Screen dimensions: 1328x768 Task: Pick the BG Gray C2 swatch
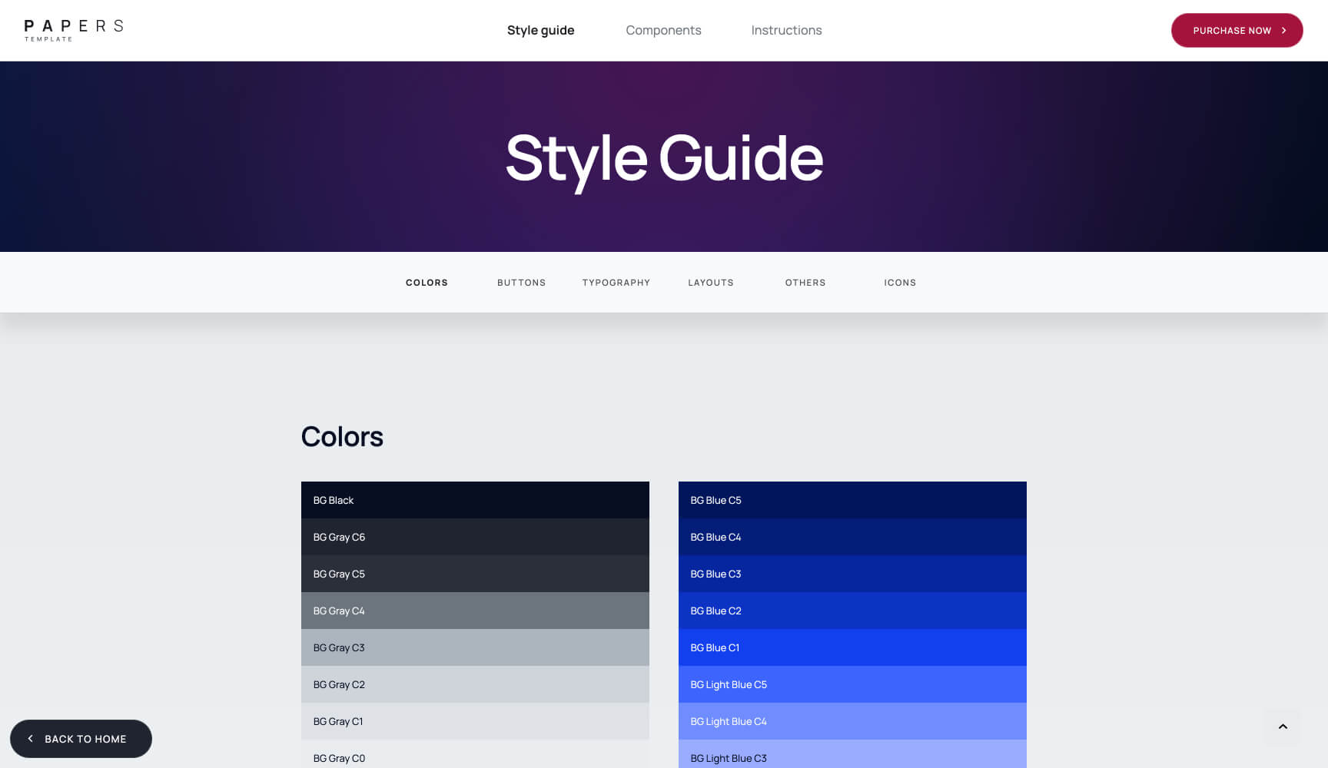pyautogui.click(x=475, y=684)
